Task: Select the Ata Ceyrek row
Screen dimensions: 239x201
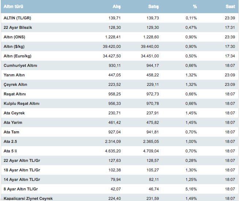Action: click(x=14, y=113)
